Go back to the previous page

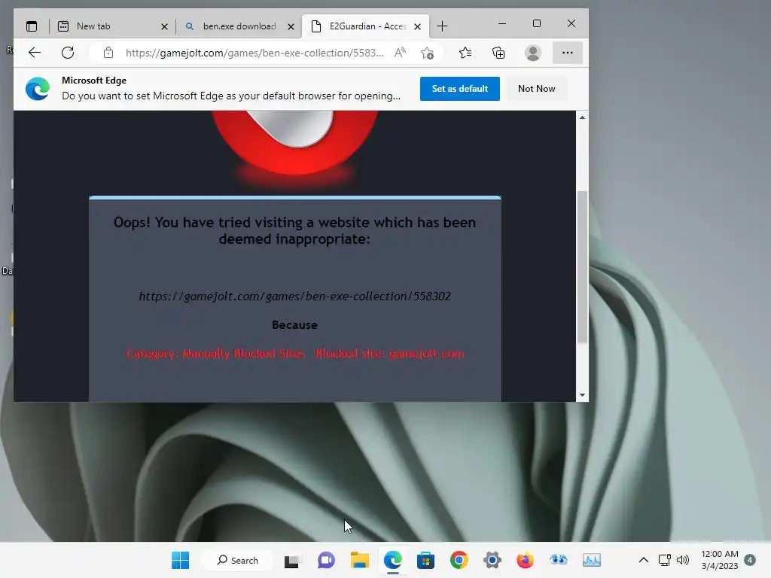click(x=35, y=53)
